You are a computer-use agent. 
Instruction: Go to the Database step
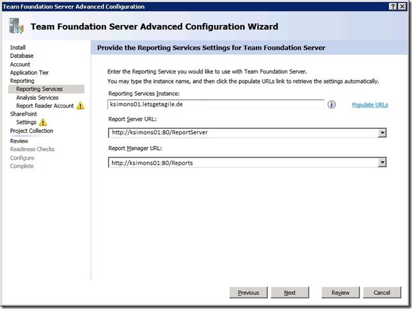pyautogui.click(x=22, y=56)
